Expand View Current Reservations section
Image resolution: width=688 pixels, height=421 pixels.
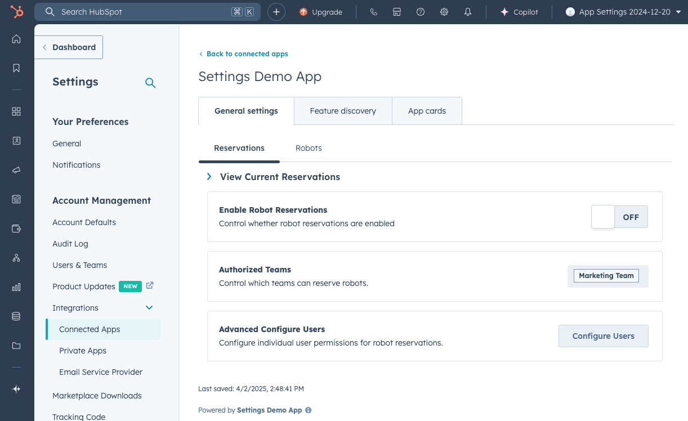274,177
